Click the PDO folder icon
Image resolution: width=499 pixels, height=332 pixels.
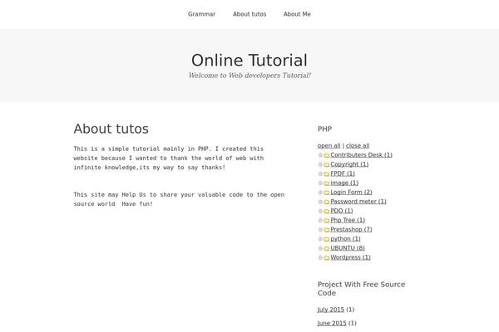327,212
